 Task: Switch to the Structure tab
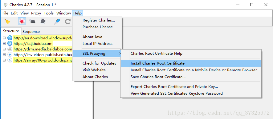coord(11,31)
